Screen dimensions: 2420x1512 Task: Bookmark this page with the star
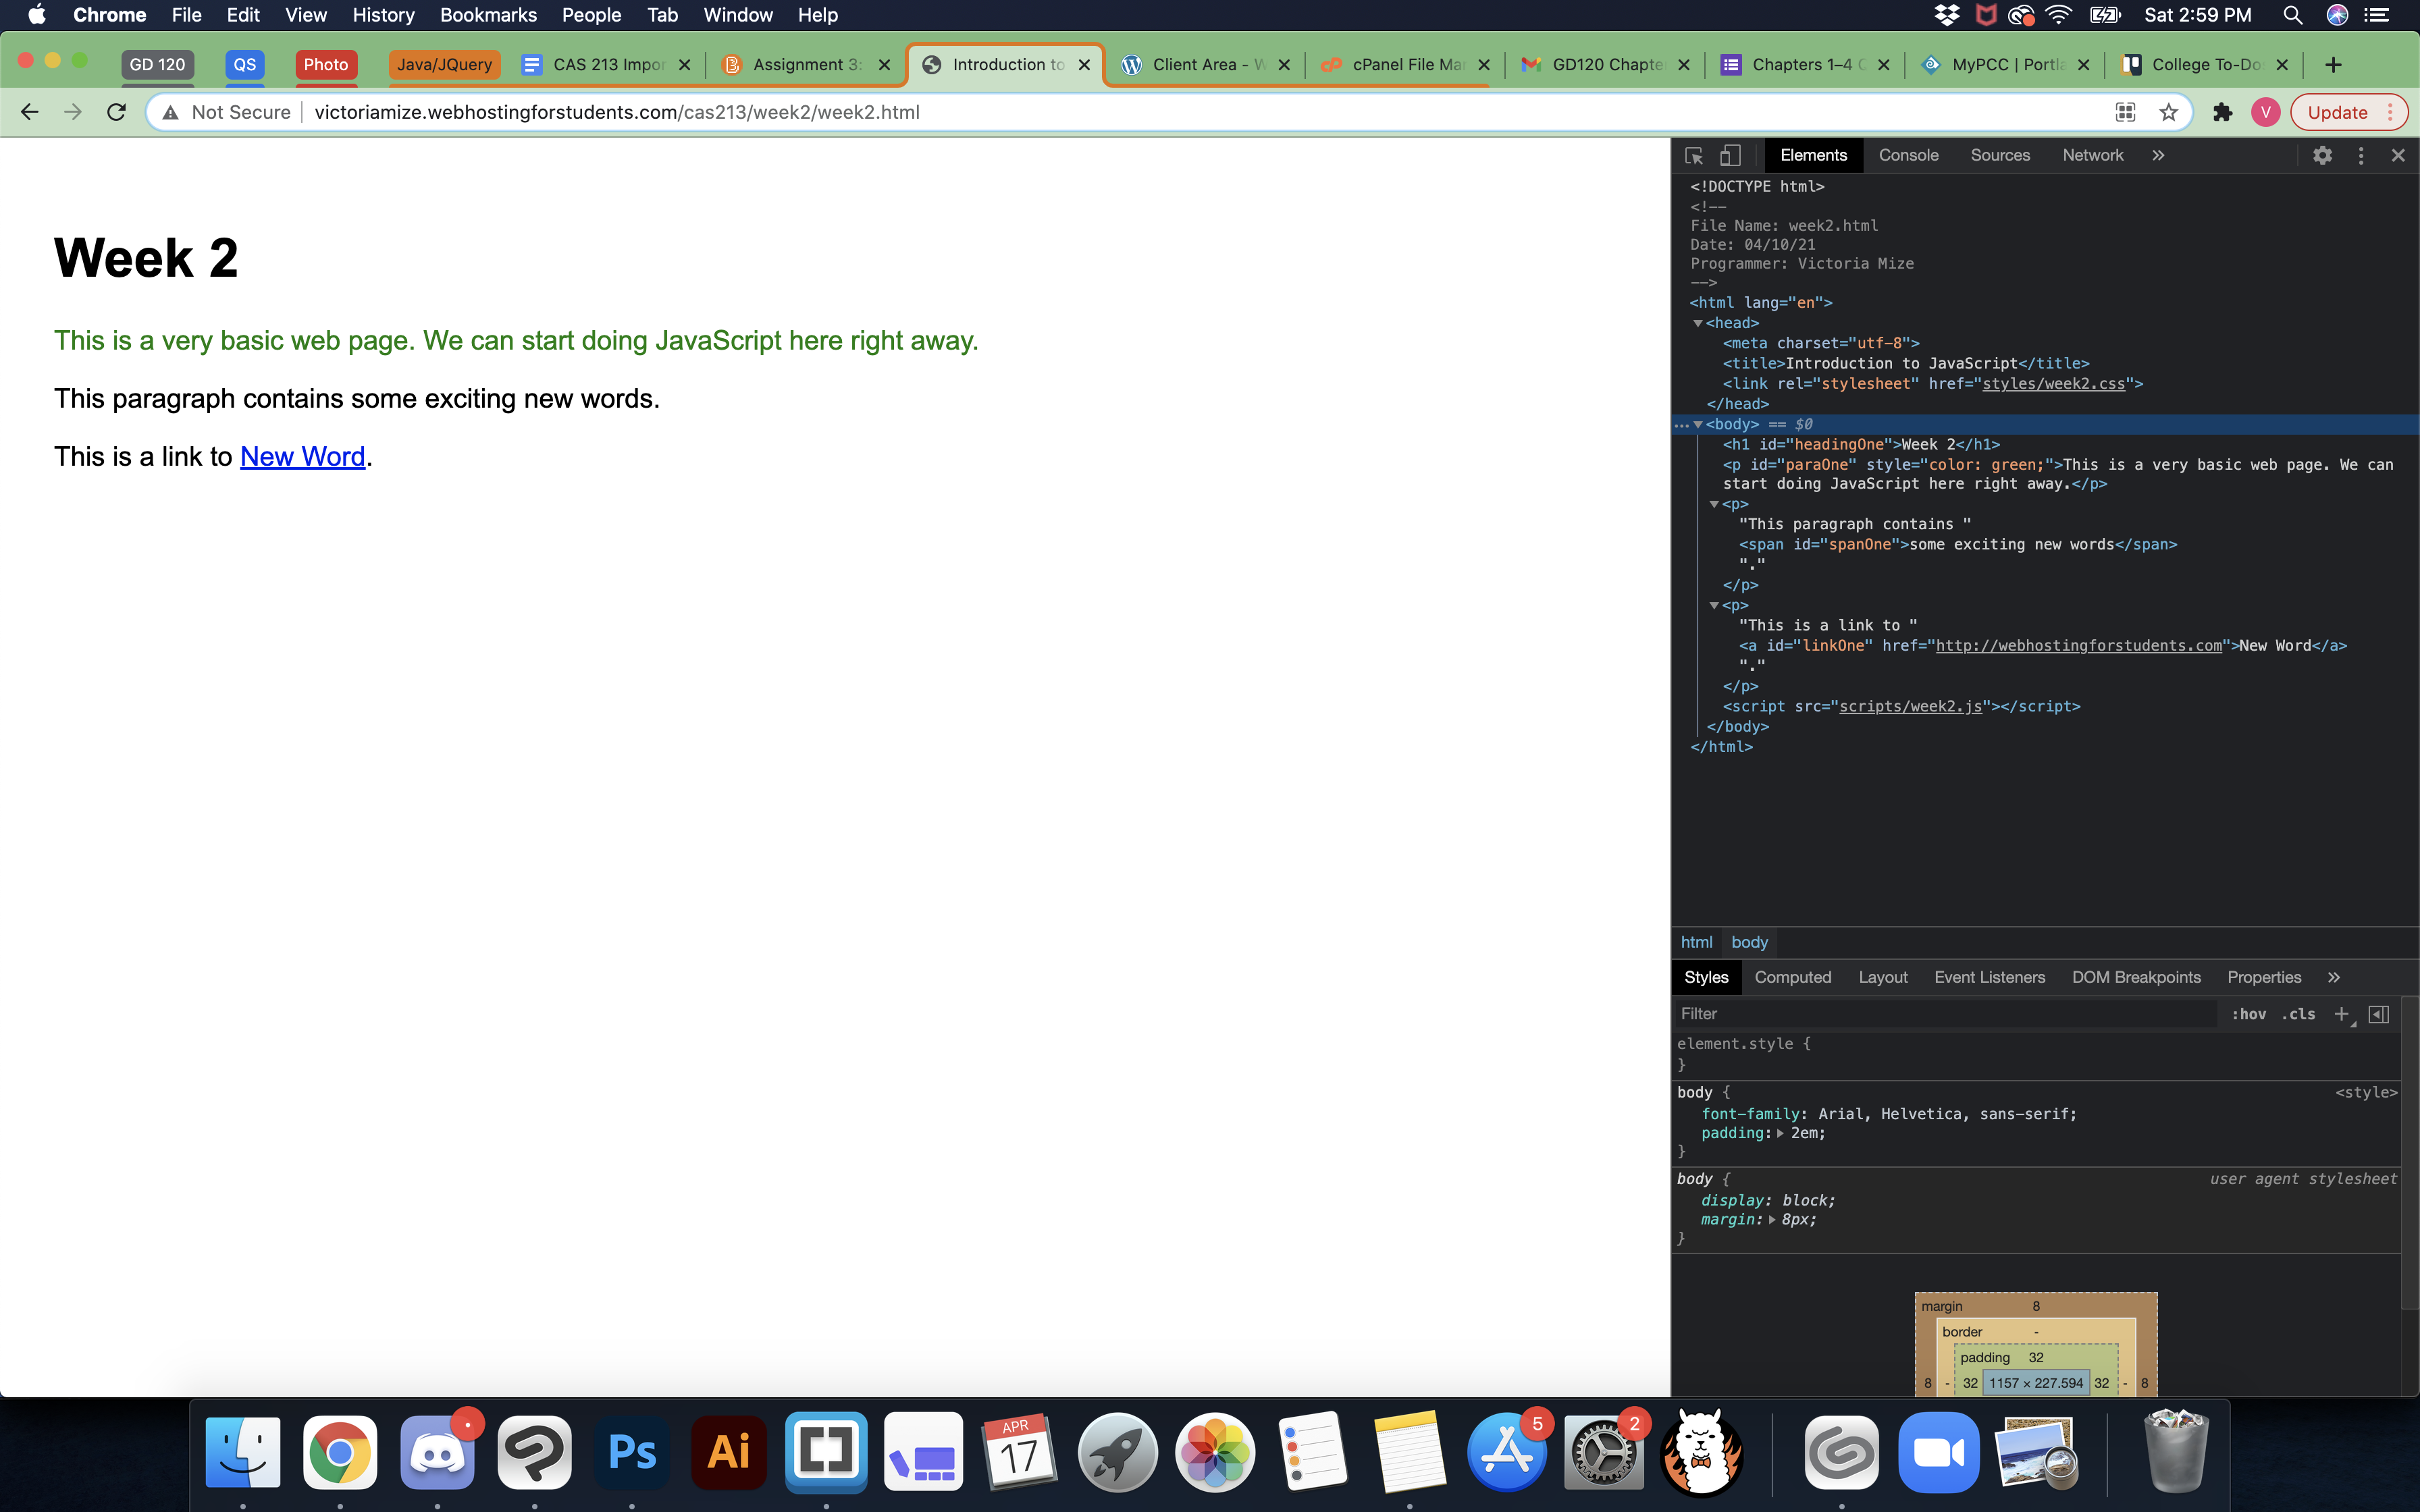pyautogui.click(x=2168, y=112)
